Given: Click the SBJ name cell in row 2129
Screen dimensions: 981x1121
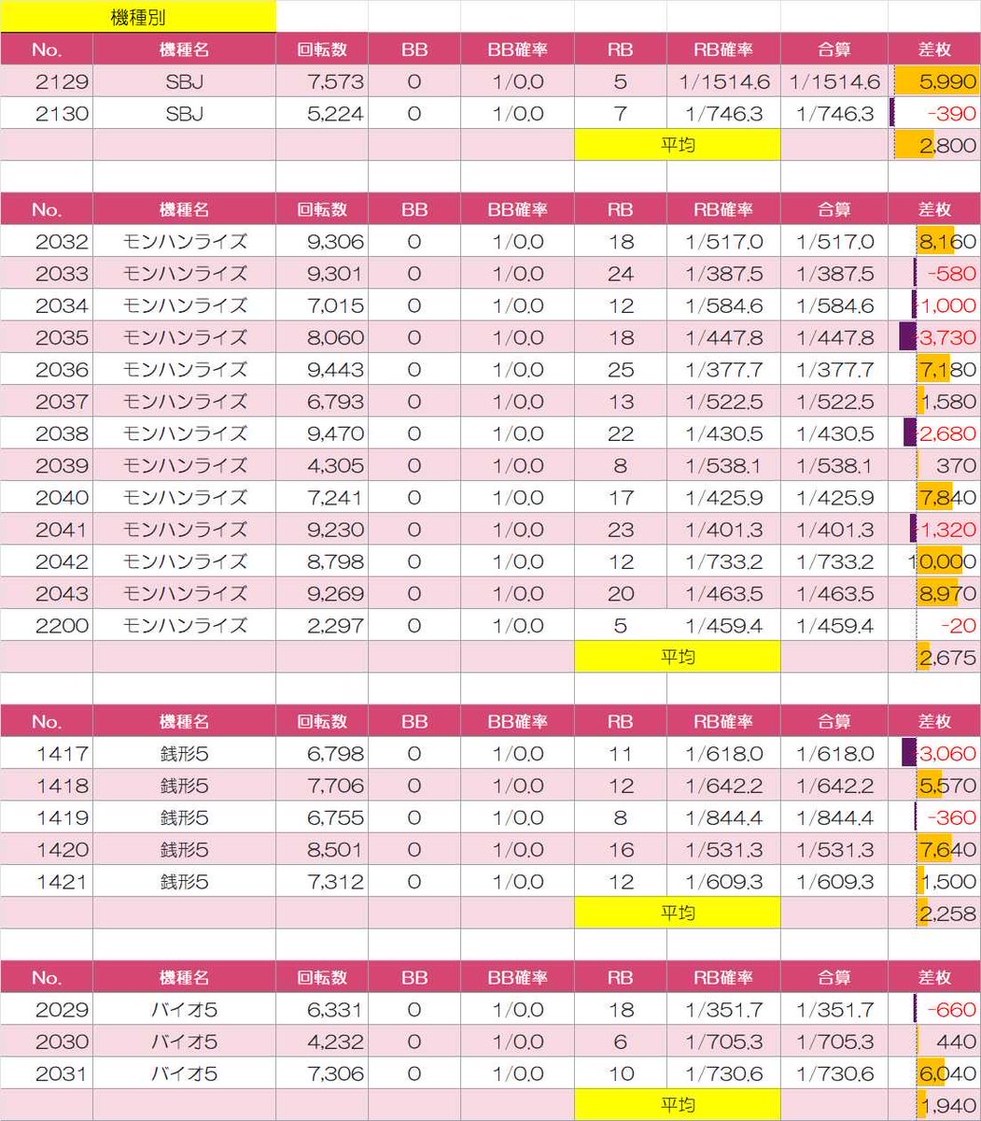Looking at the screenshot, I should [x=184, y=82].
